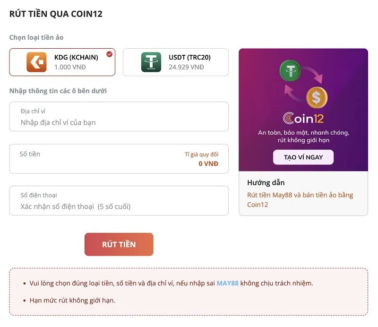
Task: Click the Hướng dẫn heading
Action: tap(266, 182)
